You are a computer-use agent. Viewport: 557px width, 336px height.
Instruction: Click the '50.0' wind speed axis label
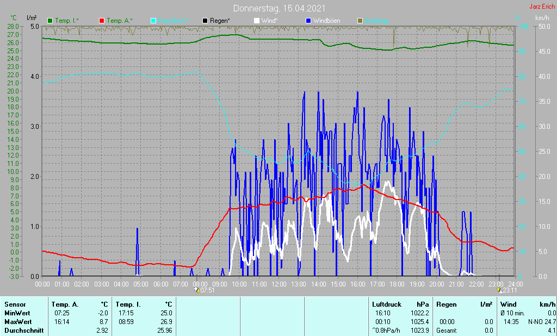click(x=544, y=27)
